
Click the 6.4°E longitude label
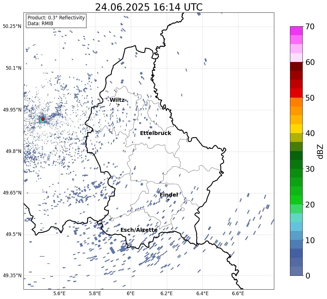click(202, 293)
